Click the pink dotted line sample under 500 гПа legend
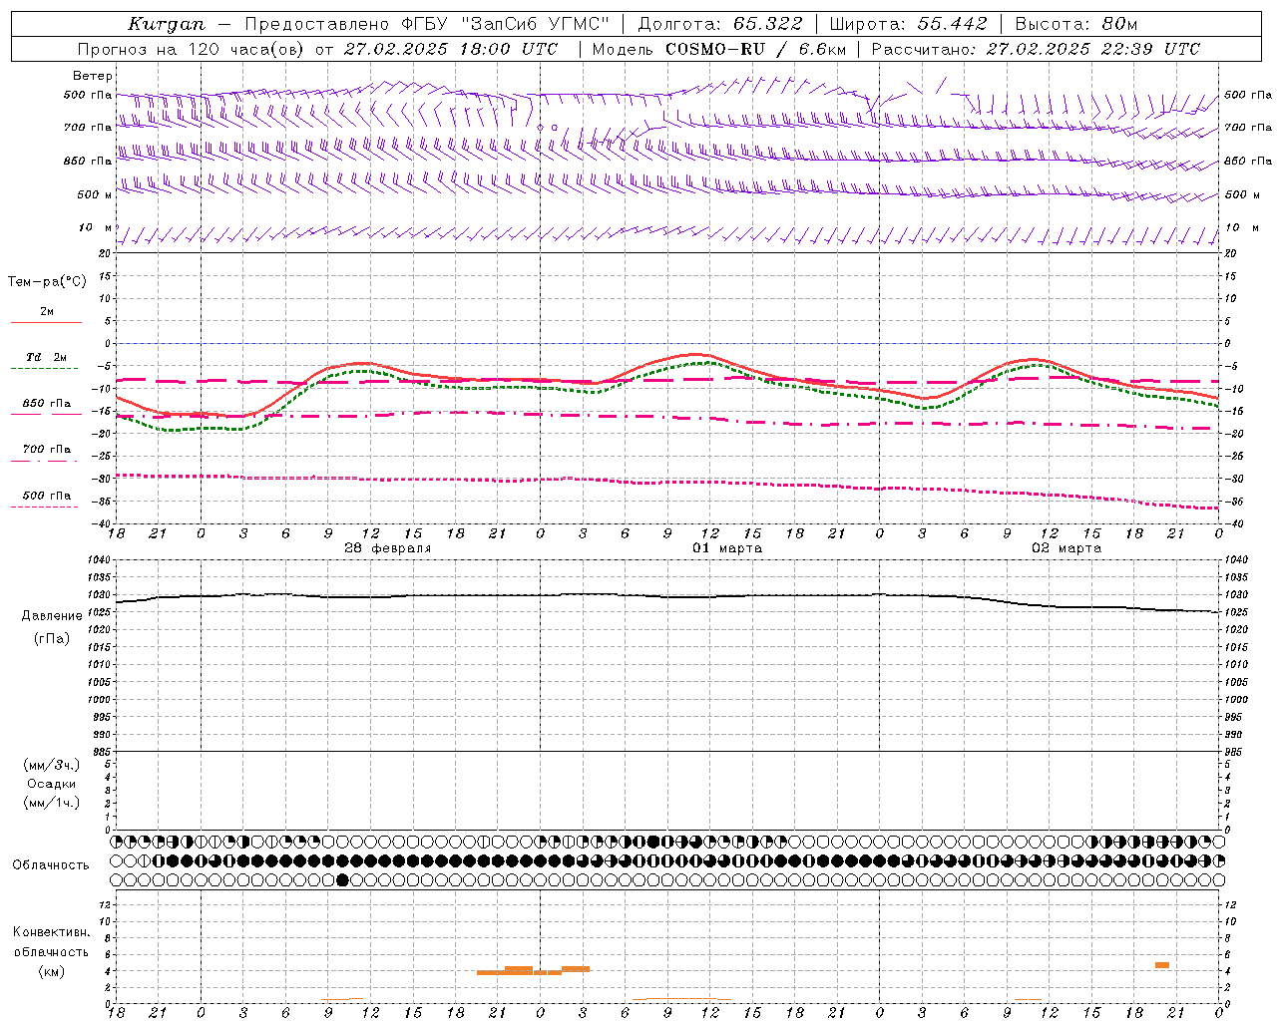The width and height of the screenshot is (1277, 1021). click(44, 508)
